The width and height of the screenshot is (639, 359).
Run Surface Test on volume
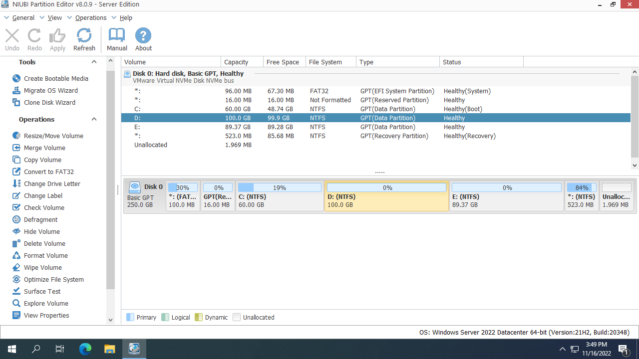(x=42, y=291)
